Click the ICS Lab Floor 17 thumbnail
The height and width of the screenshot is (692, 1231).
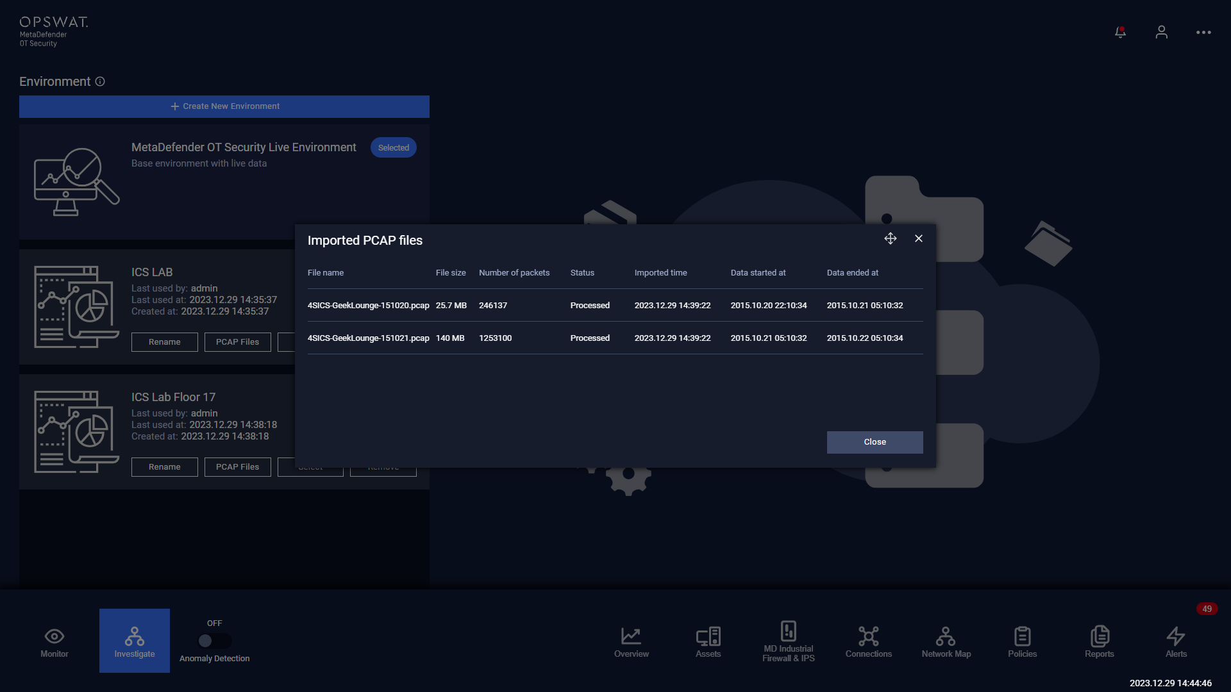click(76, 432)
